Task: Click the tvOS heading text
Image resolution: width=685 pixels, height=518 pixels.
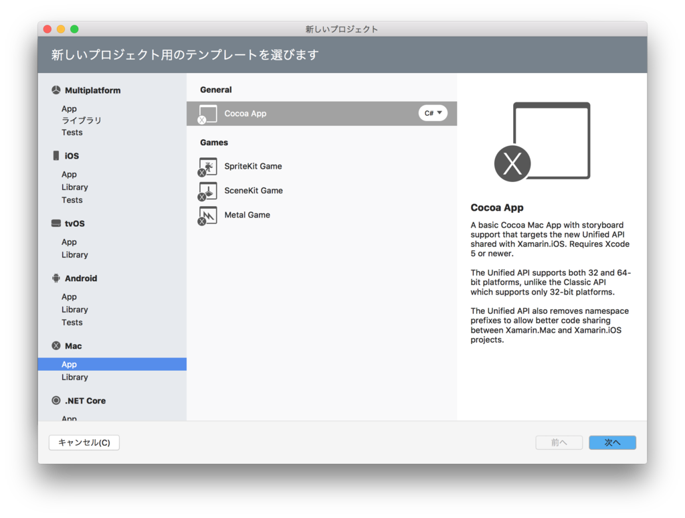Action: 75,224
